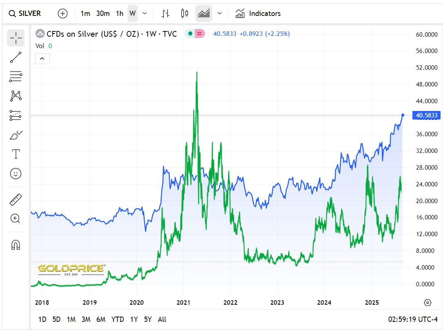The width and height of the screenshot is (443, 330).
Task: Click the last price dot on chart
Action: 403,115
